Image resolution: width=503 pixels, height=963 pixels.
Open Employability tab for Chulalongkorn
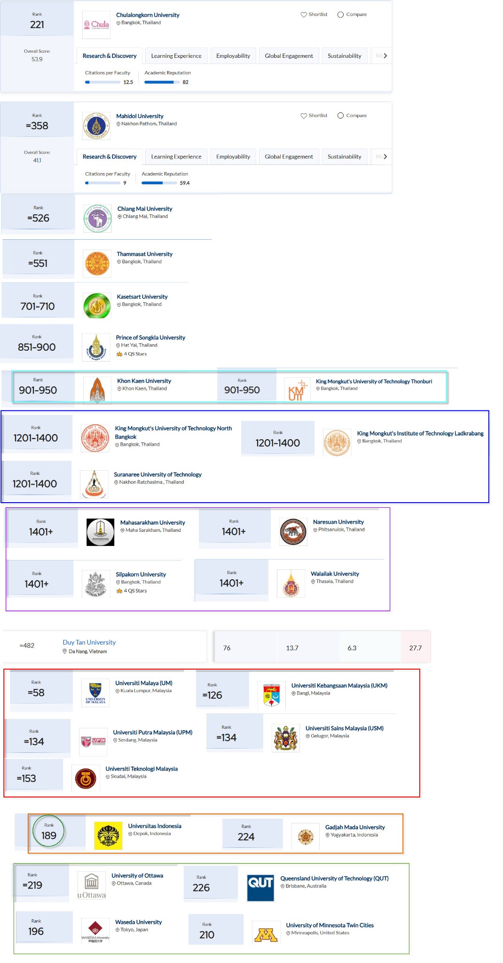pos(233,55)
